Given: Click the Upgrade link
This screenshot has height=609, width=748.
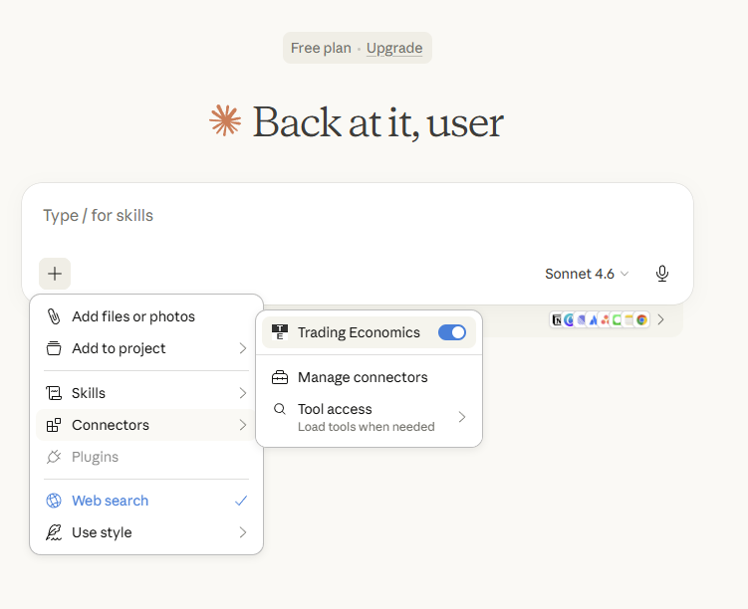Looking at the screenshot, I should pyautogui.click(x=394, y=48).
